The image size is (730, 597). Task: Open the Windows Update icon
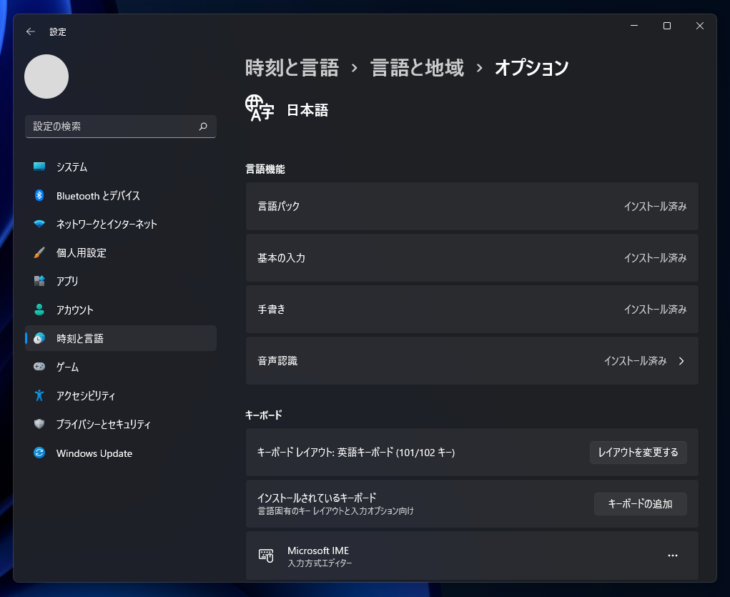[39, 453]
